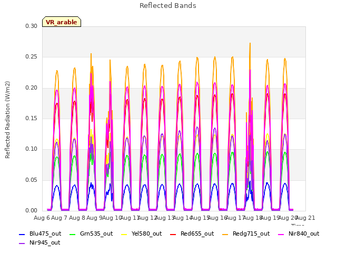Click the 0.15 y-axis tick label

pos(32,118)
